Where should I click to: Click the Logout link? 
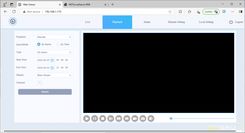pos(239,22)
